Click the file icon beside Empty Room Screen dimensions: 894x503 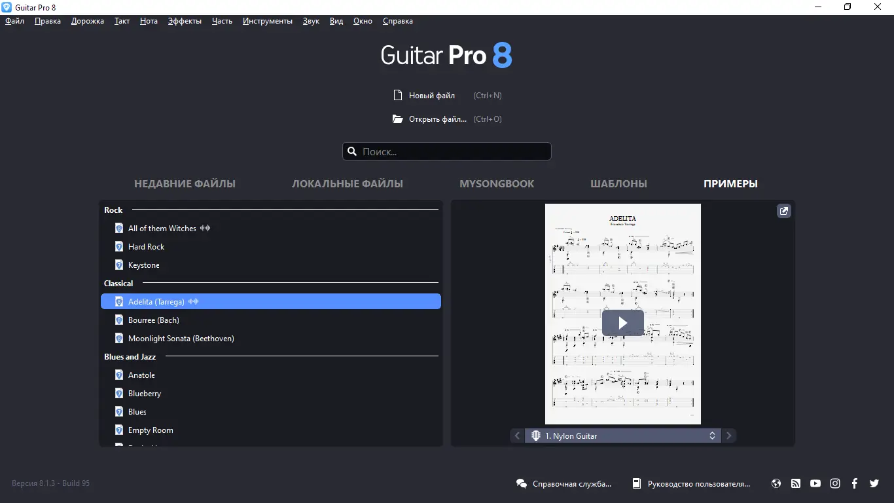pos(119,430)
